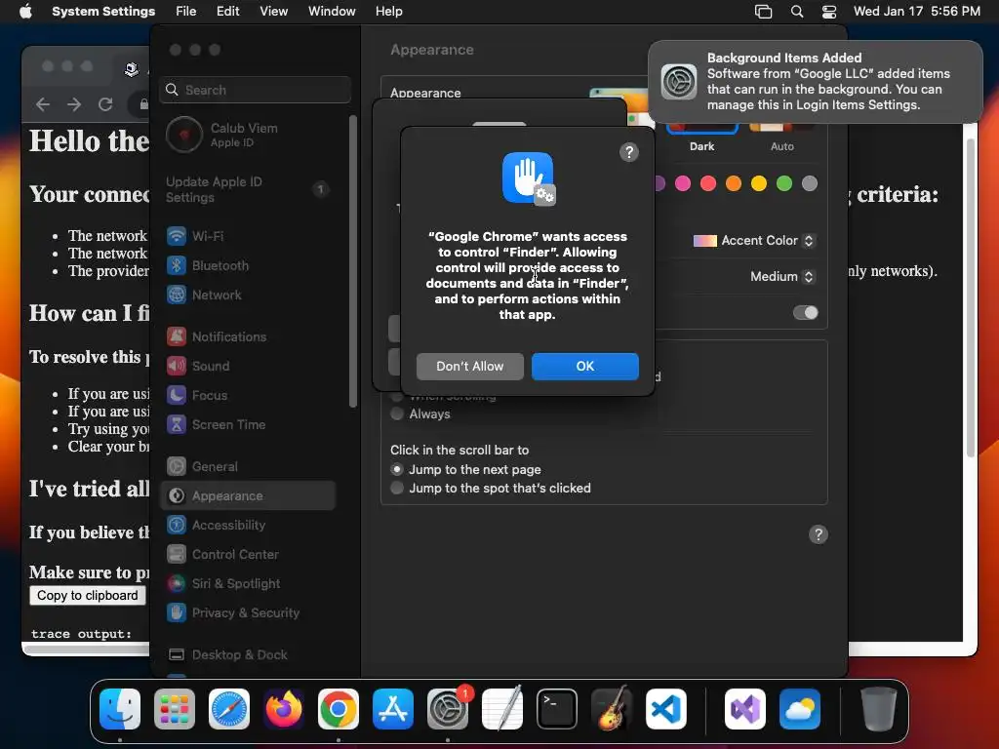Viewport: 999px width, 749px height.
Task: Open Update Apple ID Settings item
Action: tap(249, 190)
